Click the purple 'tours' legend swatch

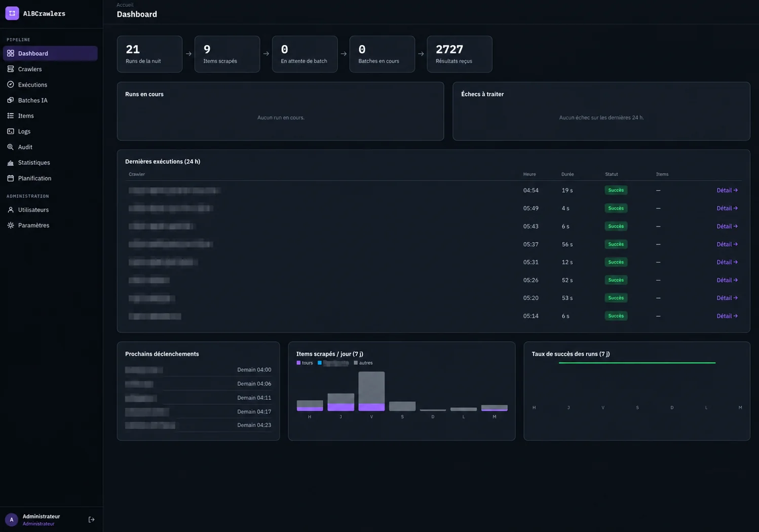coord(298,363)
